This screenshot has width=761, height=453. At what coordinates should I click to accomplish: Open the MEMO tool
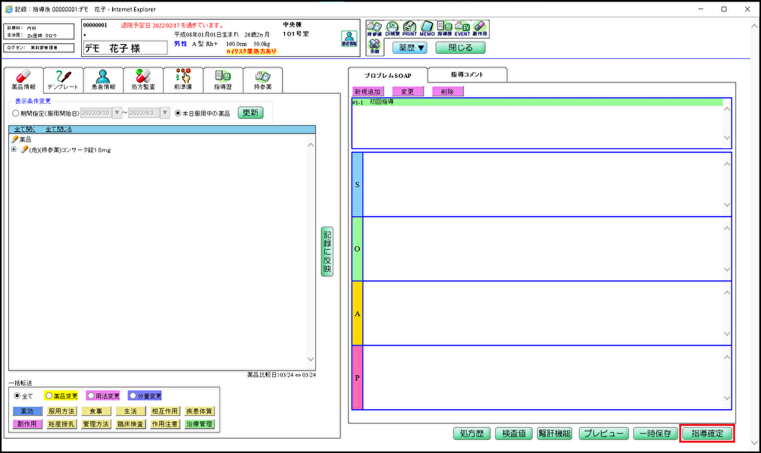click(427, 26)
